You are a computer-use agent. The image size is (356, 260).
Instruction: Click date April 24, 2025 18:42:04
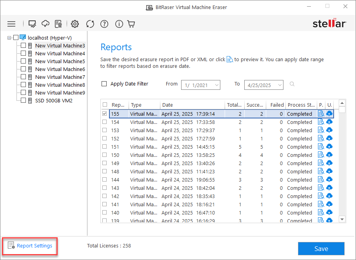click(x=188, y=188)
